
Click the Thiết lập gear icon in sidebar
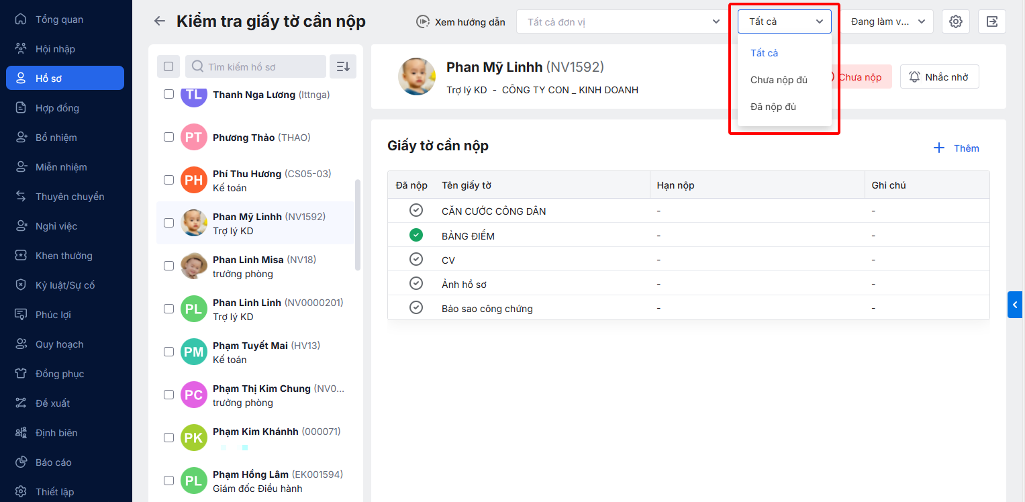[x=21, y=492]
